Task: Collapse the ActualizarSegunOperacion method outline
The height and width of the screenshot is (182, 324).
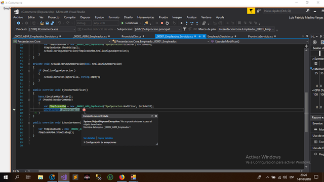Action: click(x=29, y=64)
